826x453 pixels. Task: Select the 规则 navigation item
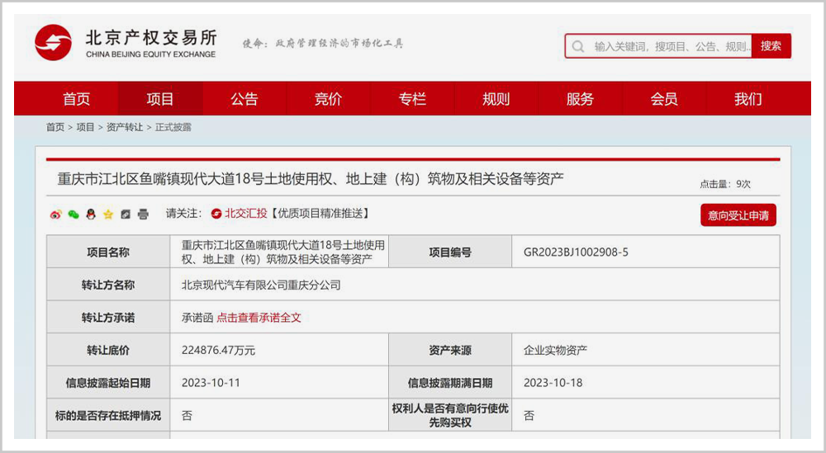[496, 99]
